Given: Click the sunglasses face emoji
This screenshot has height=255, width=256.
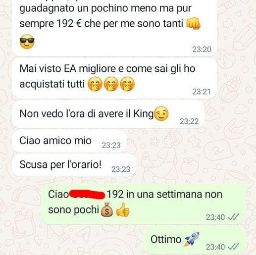Looking at the screenshot, I should click(27, 42).
